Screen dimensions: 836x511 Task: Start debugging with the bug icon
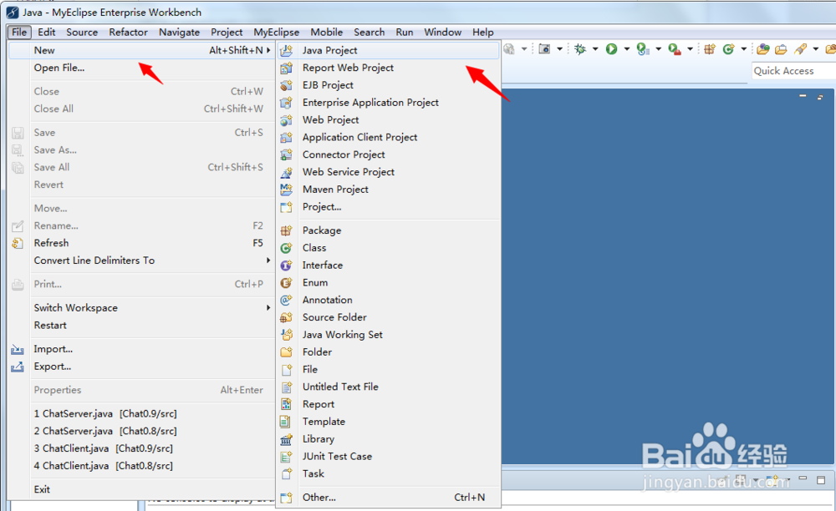580,49
